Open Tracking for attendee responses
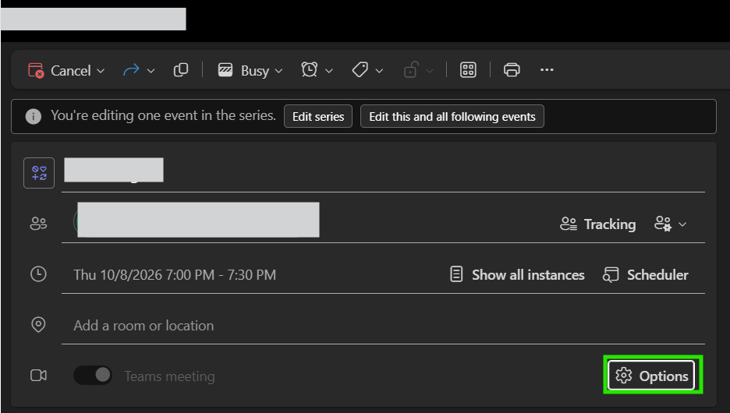Image resolution: width=730 pixels, height=413 pixels. (597, 224)
